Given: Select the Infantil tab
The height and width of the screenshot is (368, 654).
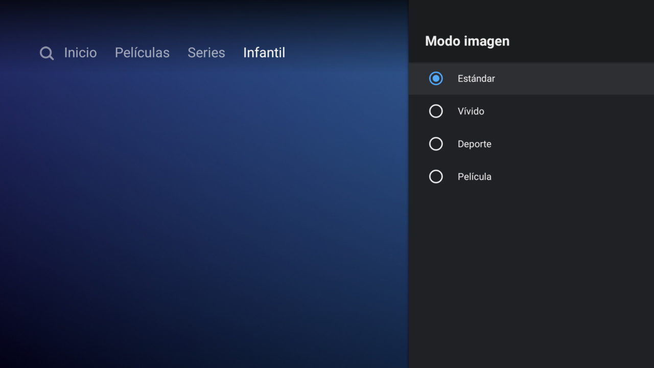Looking at the screenshot, I should 264,53.
